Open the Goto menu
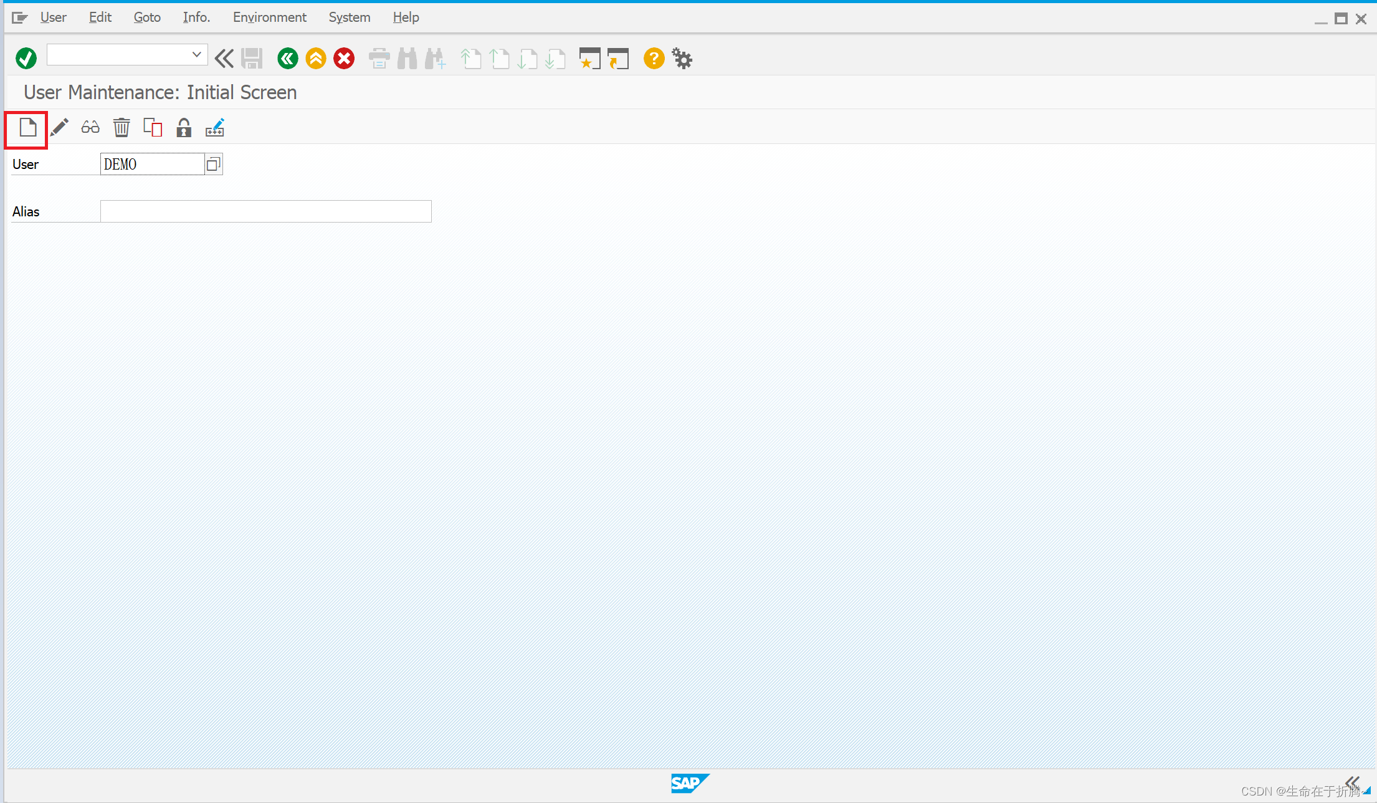The width and height of the screenshot is (1377, 803). [147, 17]
